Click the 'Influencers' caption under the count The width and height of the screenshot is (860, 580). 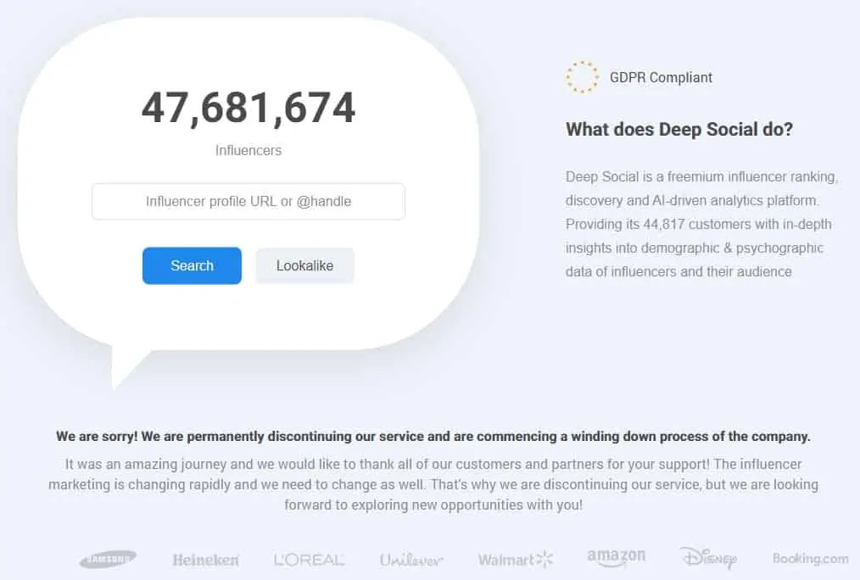(x=249, y=150)
